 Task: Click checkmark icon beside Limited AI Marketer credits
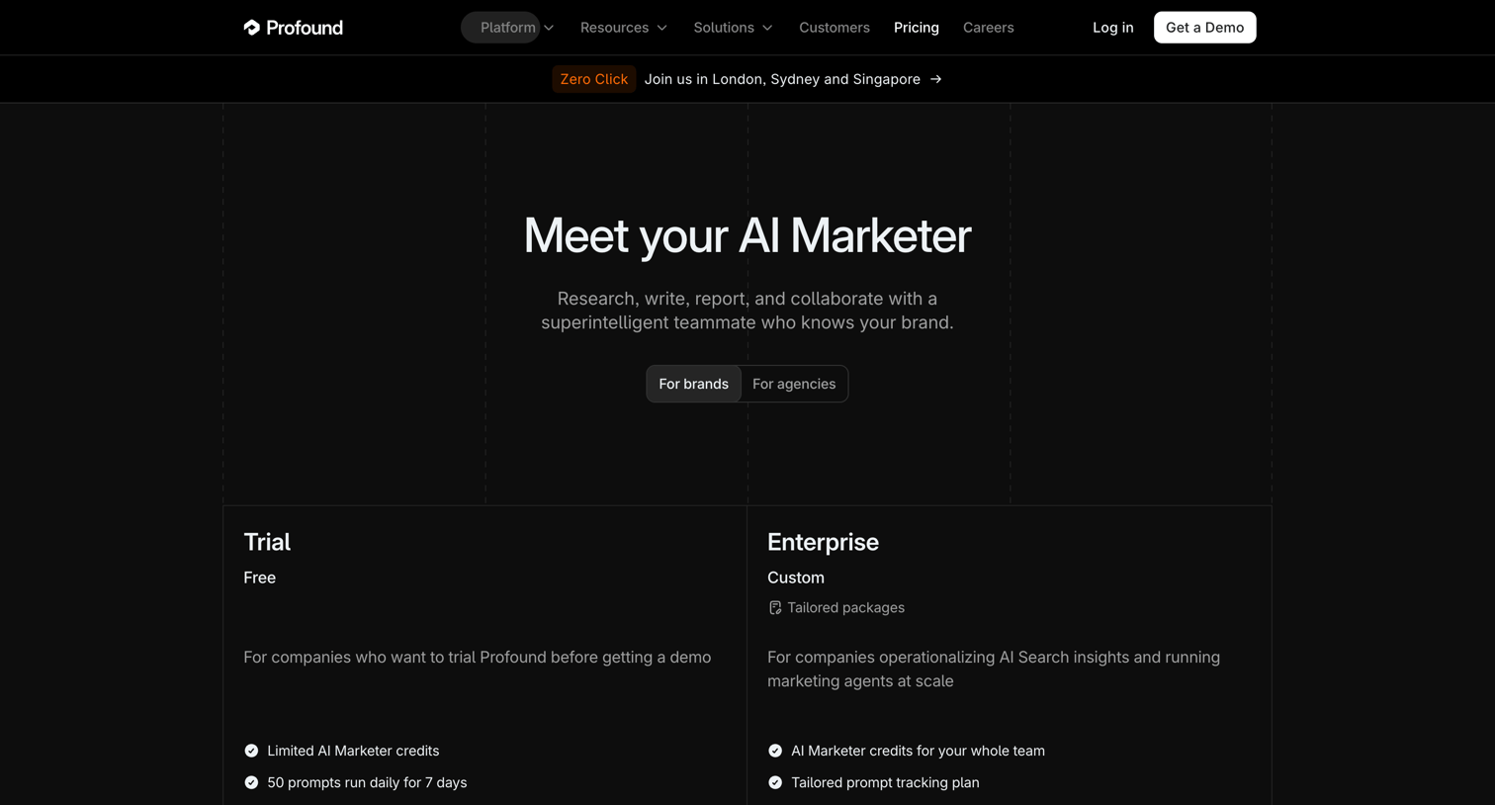coord(251,751)
